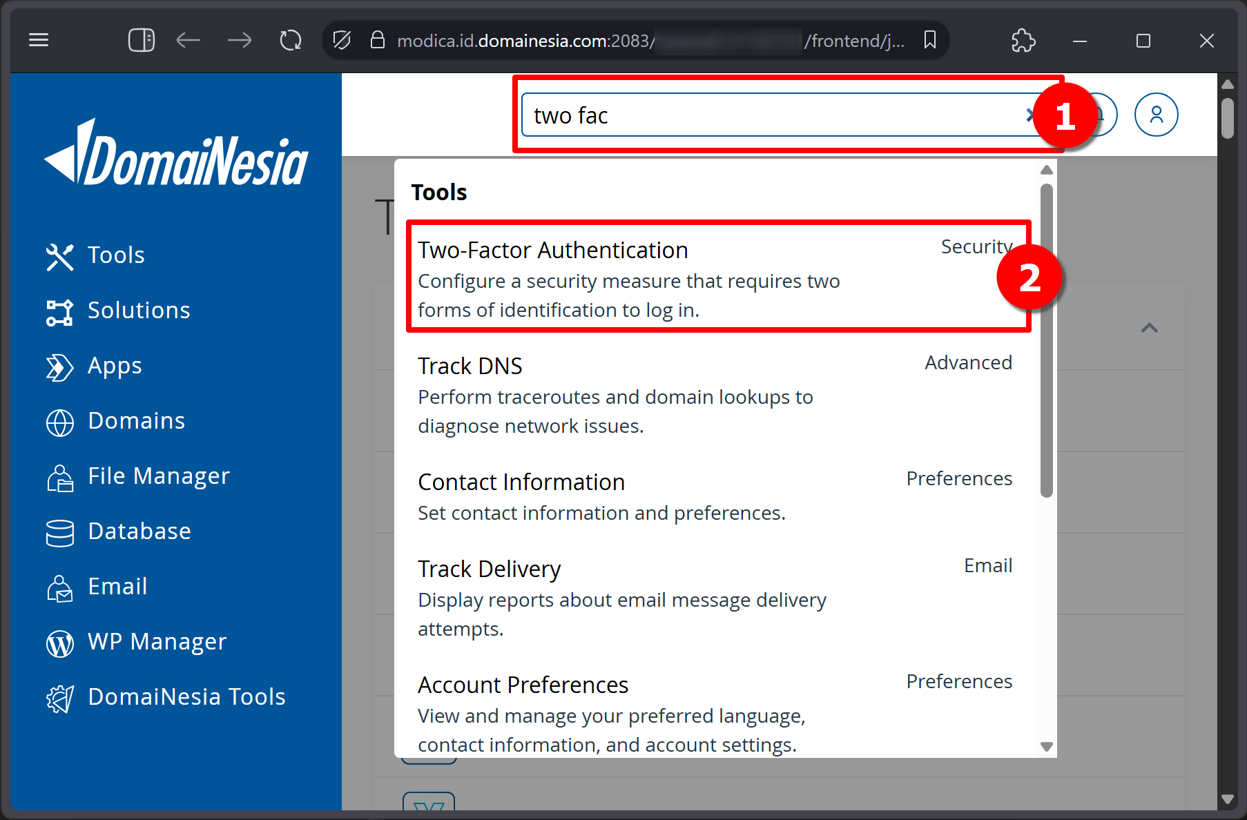The height and width of the screenshot is (820, 1247).
Task: Maximize the browser window
Action: [x=1143, y=41]
